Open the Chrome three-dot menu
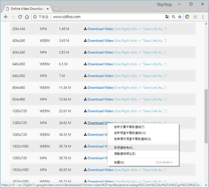 [x=203, y=17]
